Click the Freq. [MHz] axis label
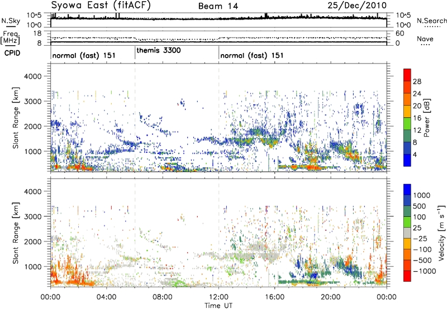 (x=10, y=38)
